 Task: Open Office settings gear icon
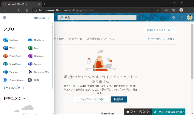coord(173,18)
